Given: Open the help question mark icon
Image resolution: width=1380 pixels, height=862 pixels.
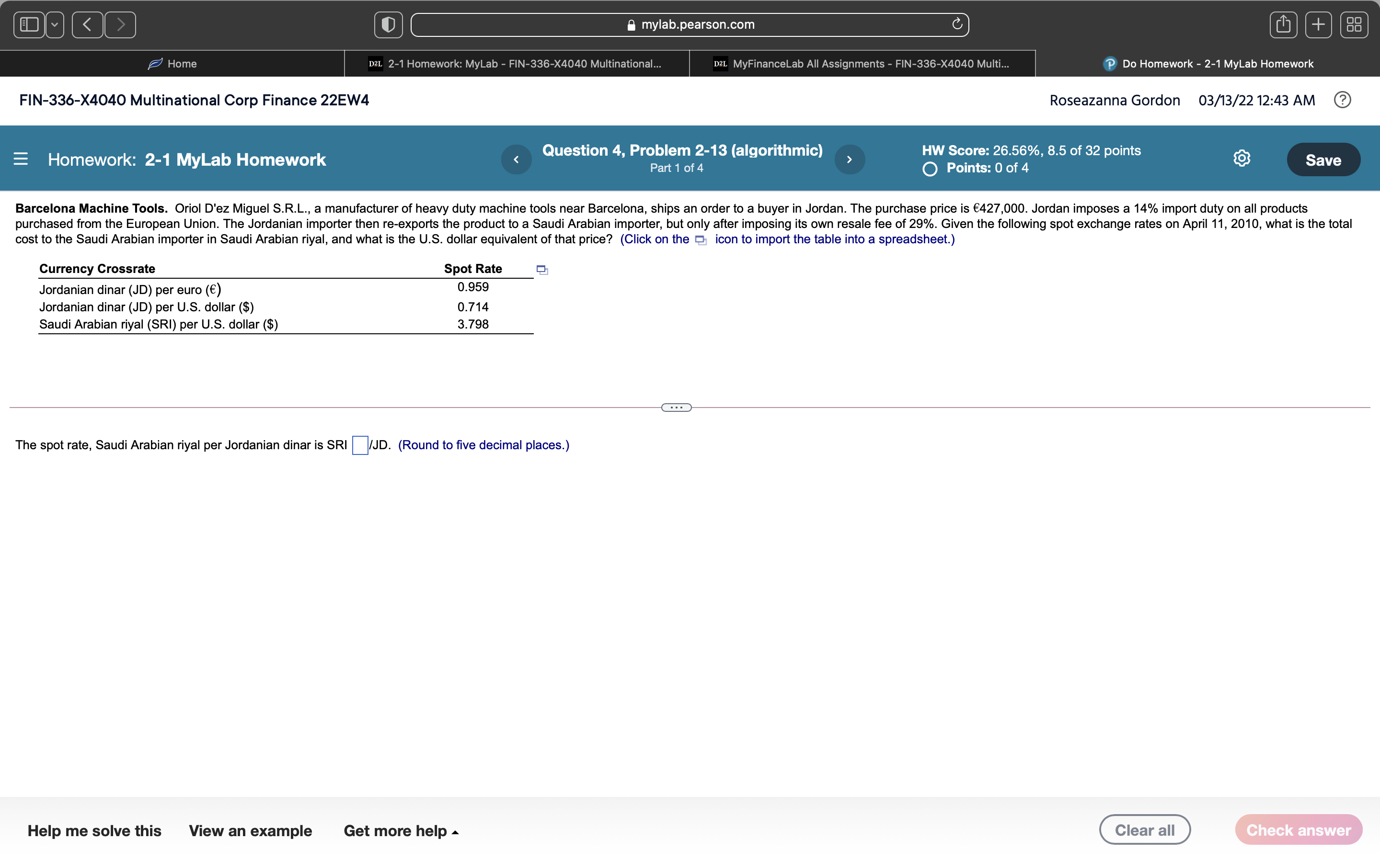Looking at the screenshot, I should coord(1343,100).
